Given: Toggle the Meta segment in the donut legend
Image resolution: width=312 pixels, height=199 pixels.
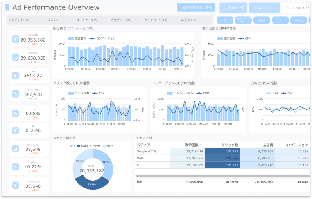Looking at the screenshot, I should 108,146.
